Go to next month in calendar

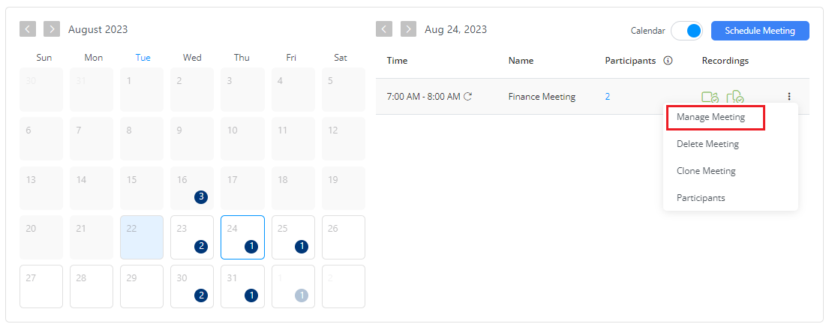(x=52, y=29)
